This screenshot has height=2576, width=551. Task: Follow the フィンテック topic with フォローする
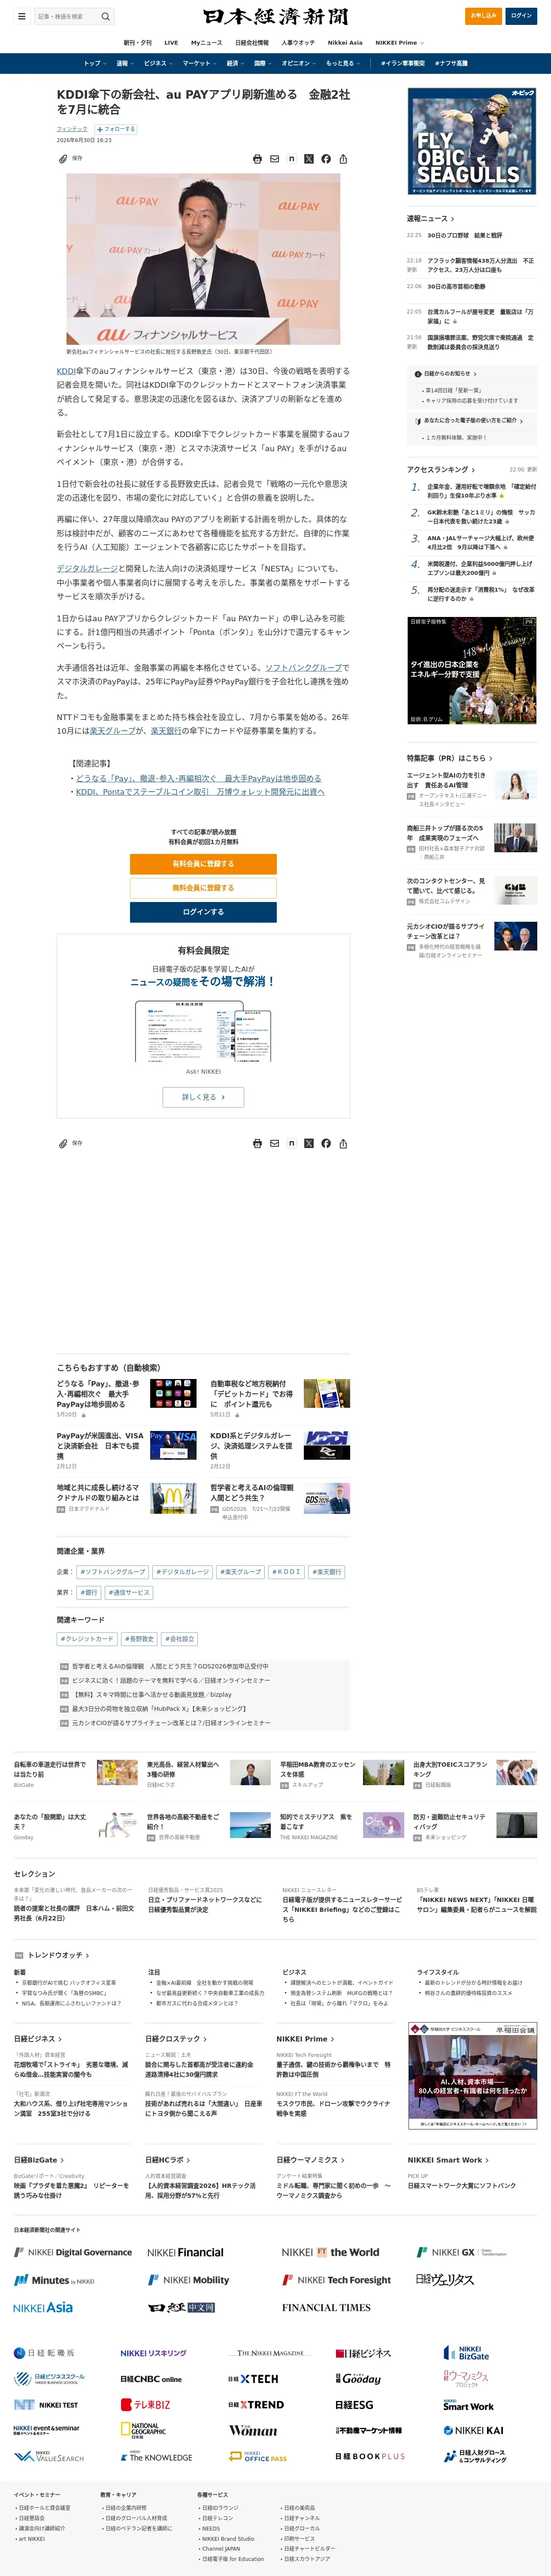point(116,129)
